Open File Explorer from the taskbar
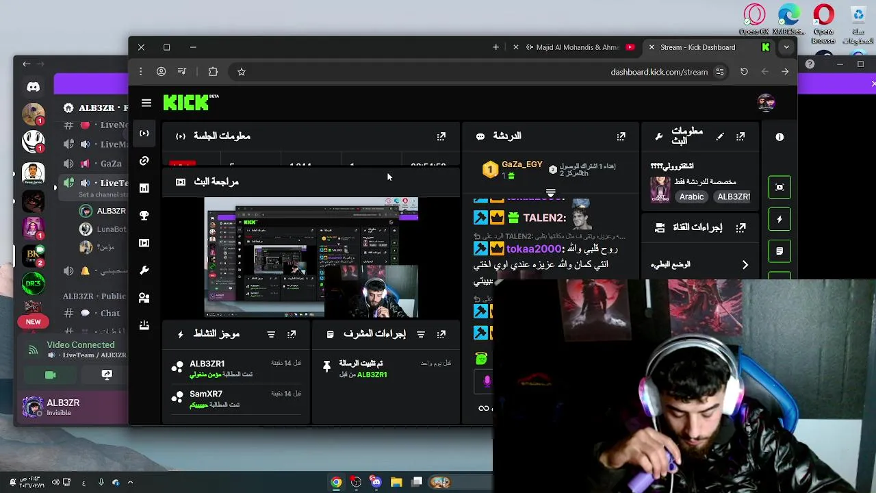 (x=396, y=482)
